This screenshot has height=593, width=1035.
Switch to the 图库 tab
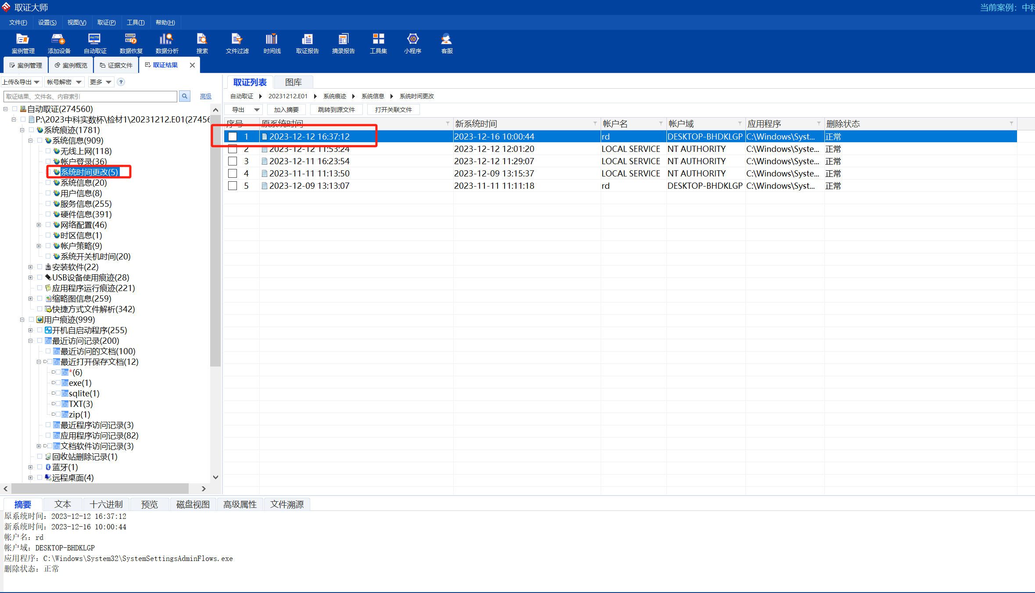click(293, 82)
